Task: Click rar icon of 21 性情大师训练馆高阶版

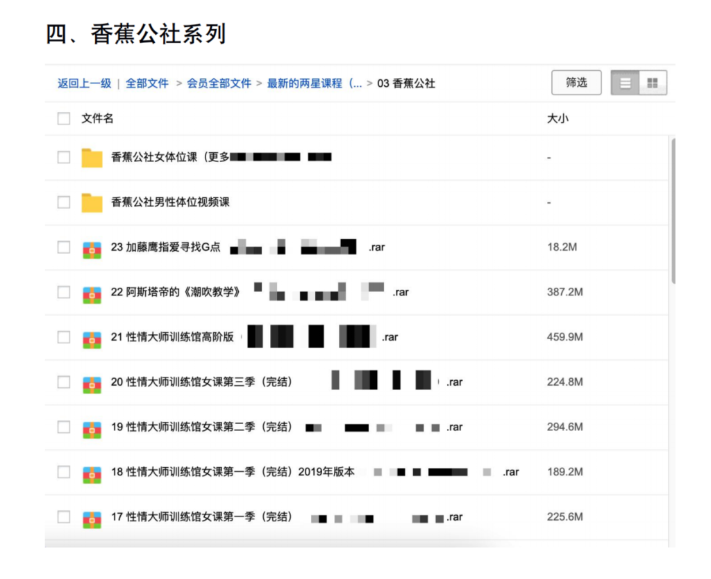Action: tap(92, 340)
